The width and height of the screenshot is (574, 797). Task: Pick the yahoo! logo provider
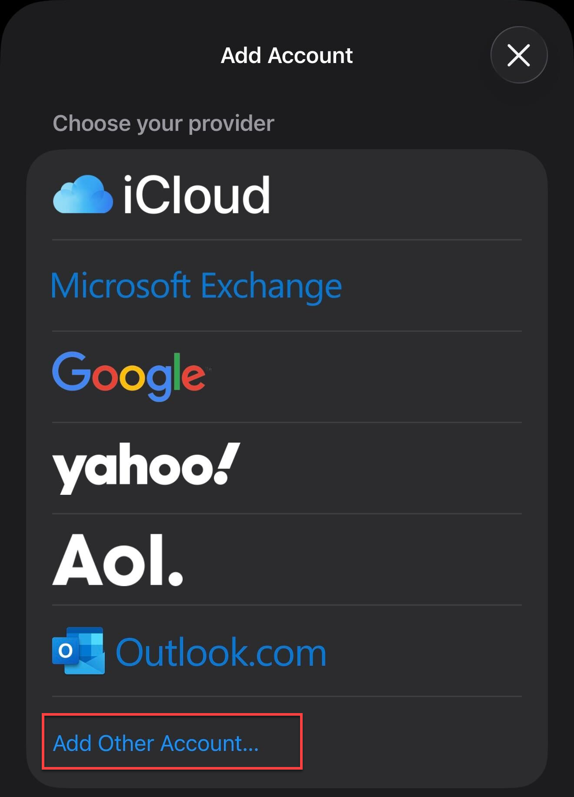click(x=146, y=467)
